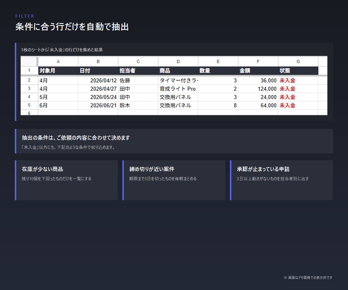Image resolution: width=348 pixels, height=290 pixels.
Task: Click 田中 in the 2026/04/27 row
Action: pyautogui.click(x=138, y=89)
